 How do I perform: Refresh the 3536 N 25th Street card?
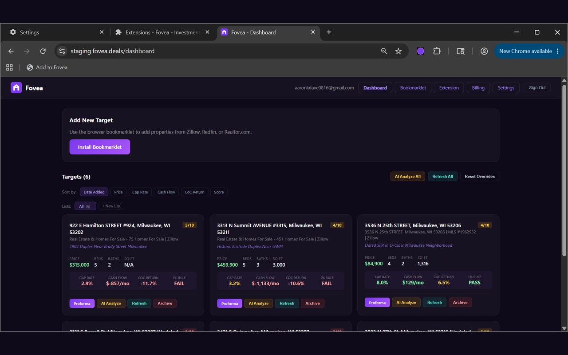click(434, 303)
